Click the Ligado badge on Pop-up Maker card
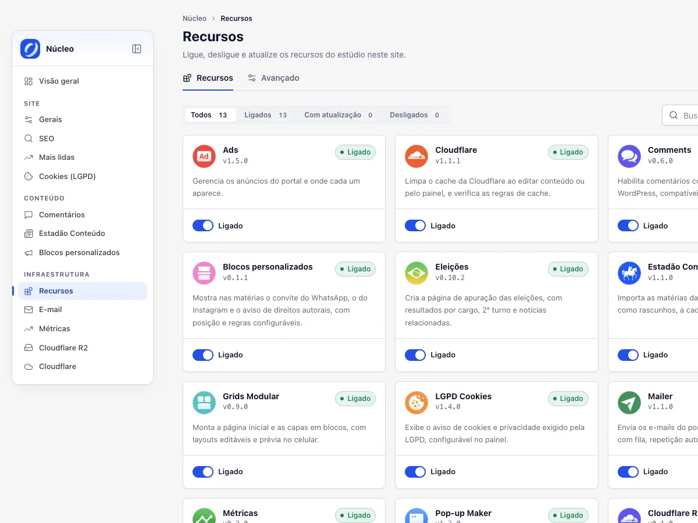Viewport: 698px width, 523px height. (x=568, y=515)
